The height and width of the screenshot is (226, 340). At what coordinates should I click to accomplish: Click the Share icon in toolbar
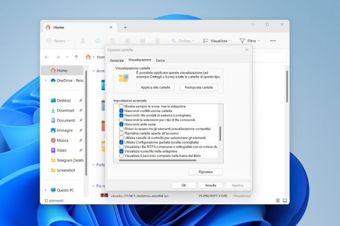point(143,41)
